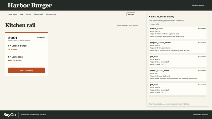Click Up to 30 recent calls note

tap(169, 104)
